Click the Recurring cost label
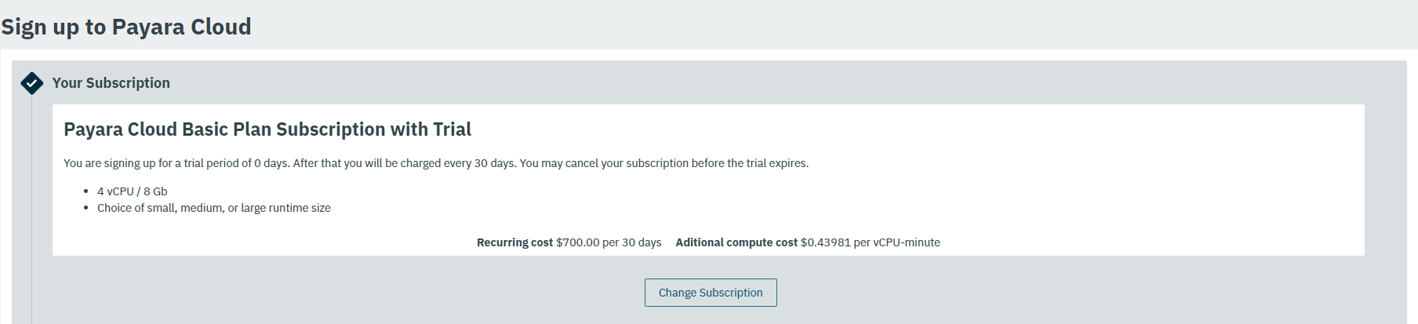Viewport: 1418px width, 324px height. click(x=514, y=242)
